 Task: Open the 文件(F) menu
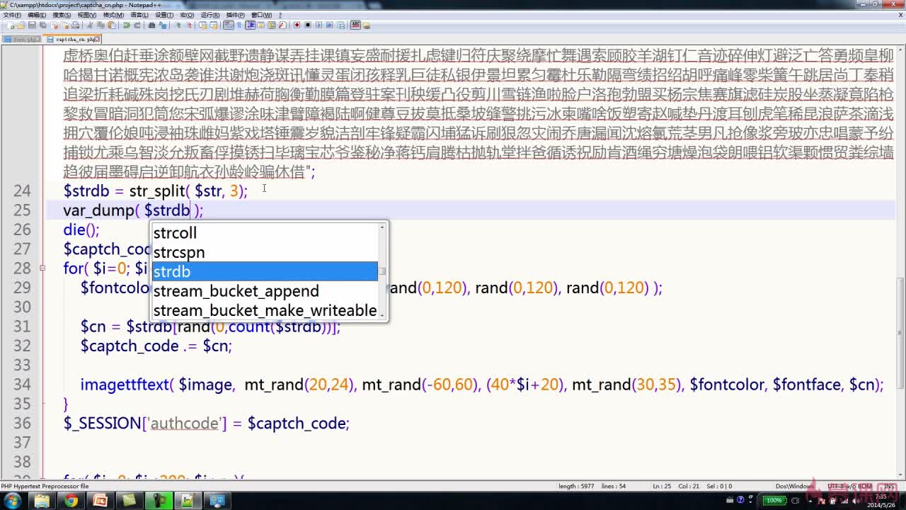click(12, 15)
